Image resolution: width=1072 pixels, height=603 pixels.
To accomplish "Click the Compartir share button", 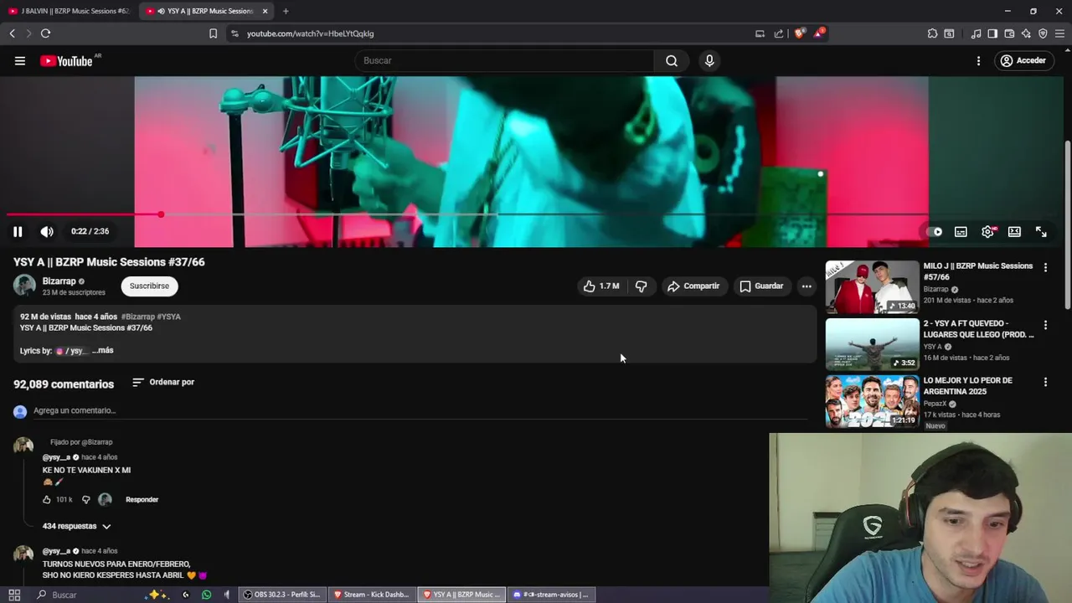I will 693,286.
